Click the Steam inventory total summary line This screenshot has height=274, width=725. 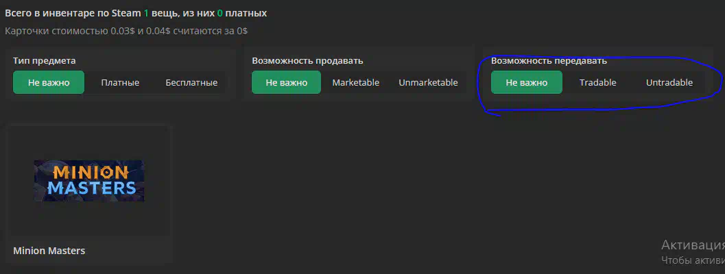136,13
